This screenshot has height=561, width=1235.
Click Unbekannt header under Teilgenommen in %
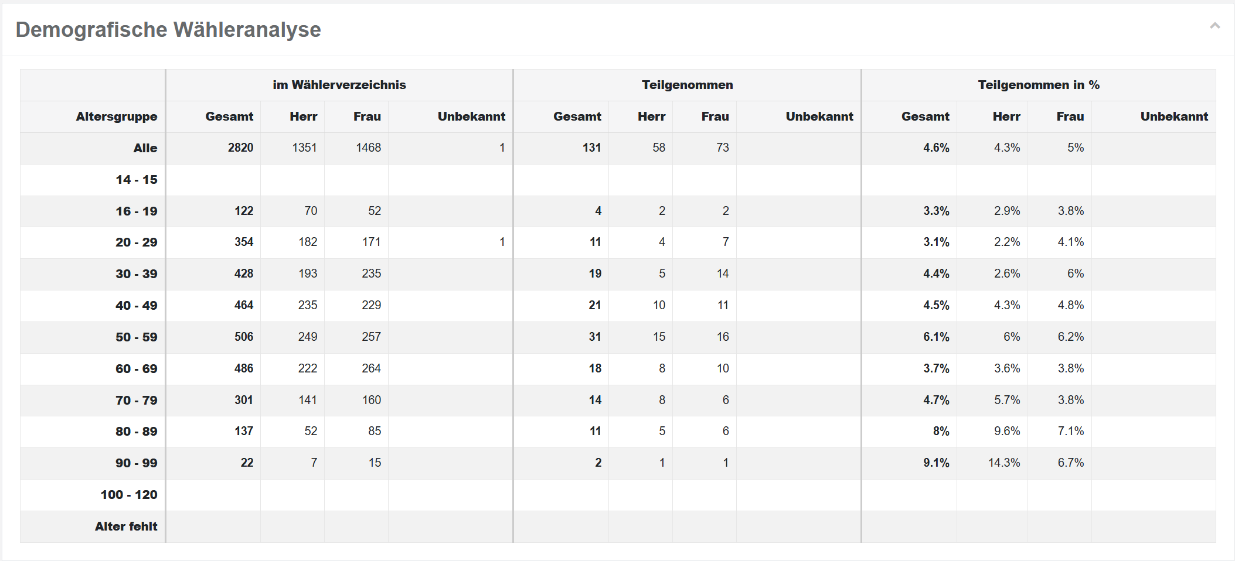[1173, 117]
